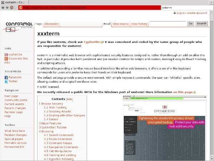Click the Corporate Site sidebar icon
Screen dimensions: 214x161
[x=6, y=59]
